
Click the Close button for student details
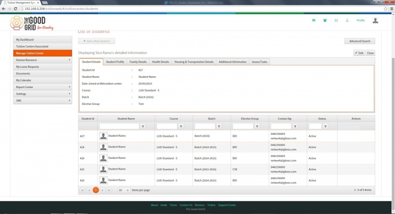point(370,53)
